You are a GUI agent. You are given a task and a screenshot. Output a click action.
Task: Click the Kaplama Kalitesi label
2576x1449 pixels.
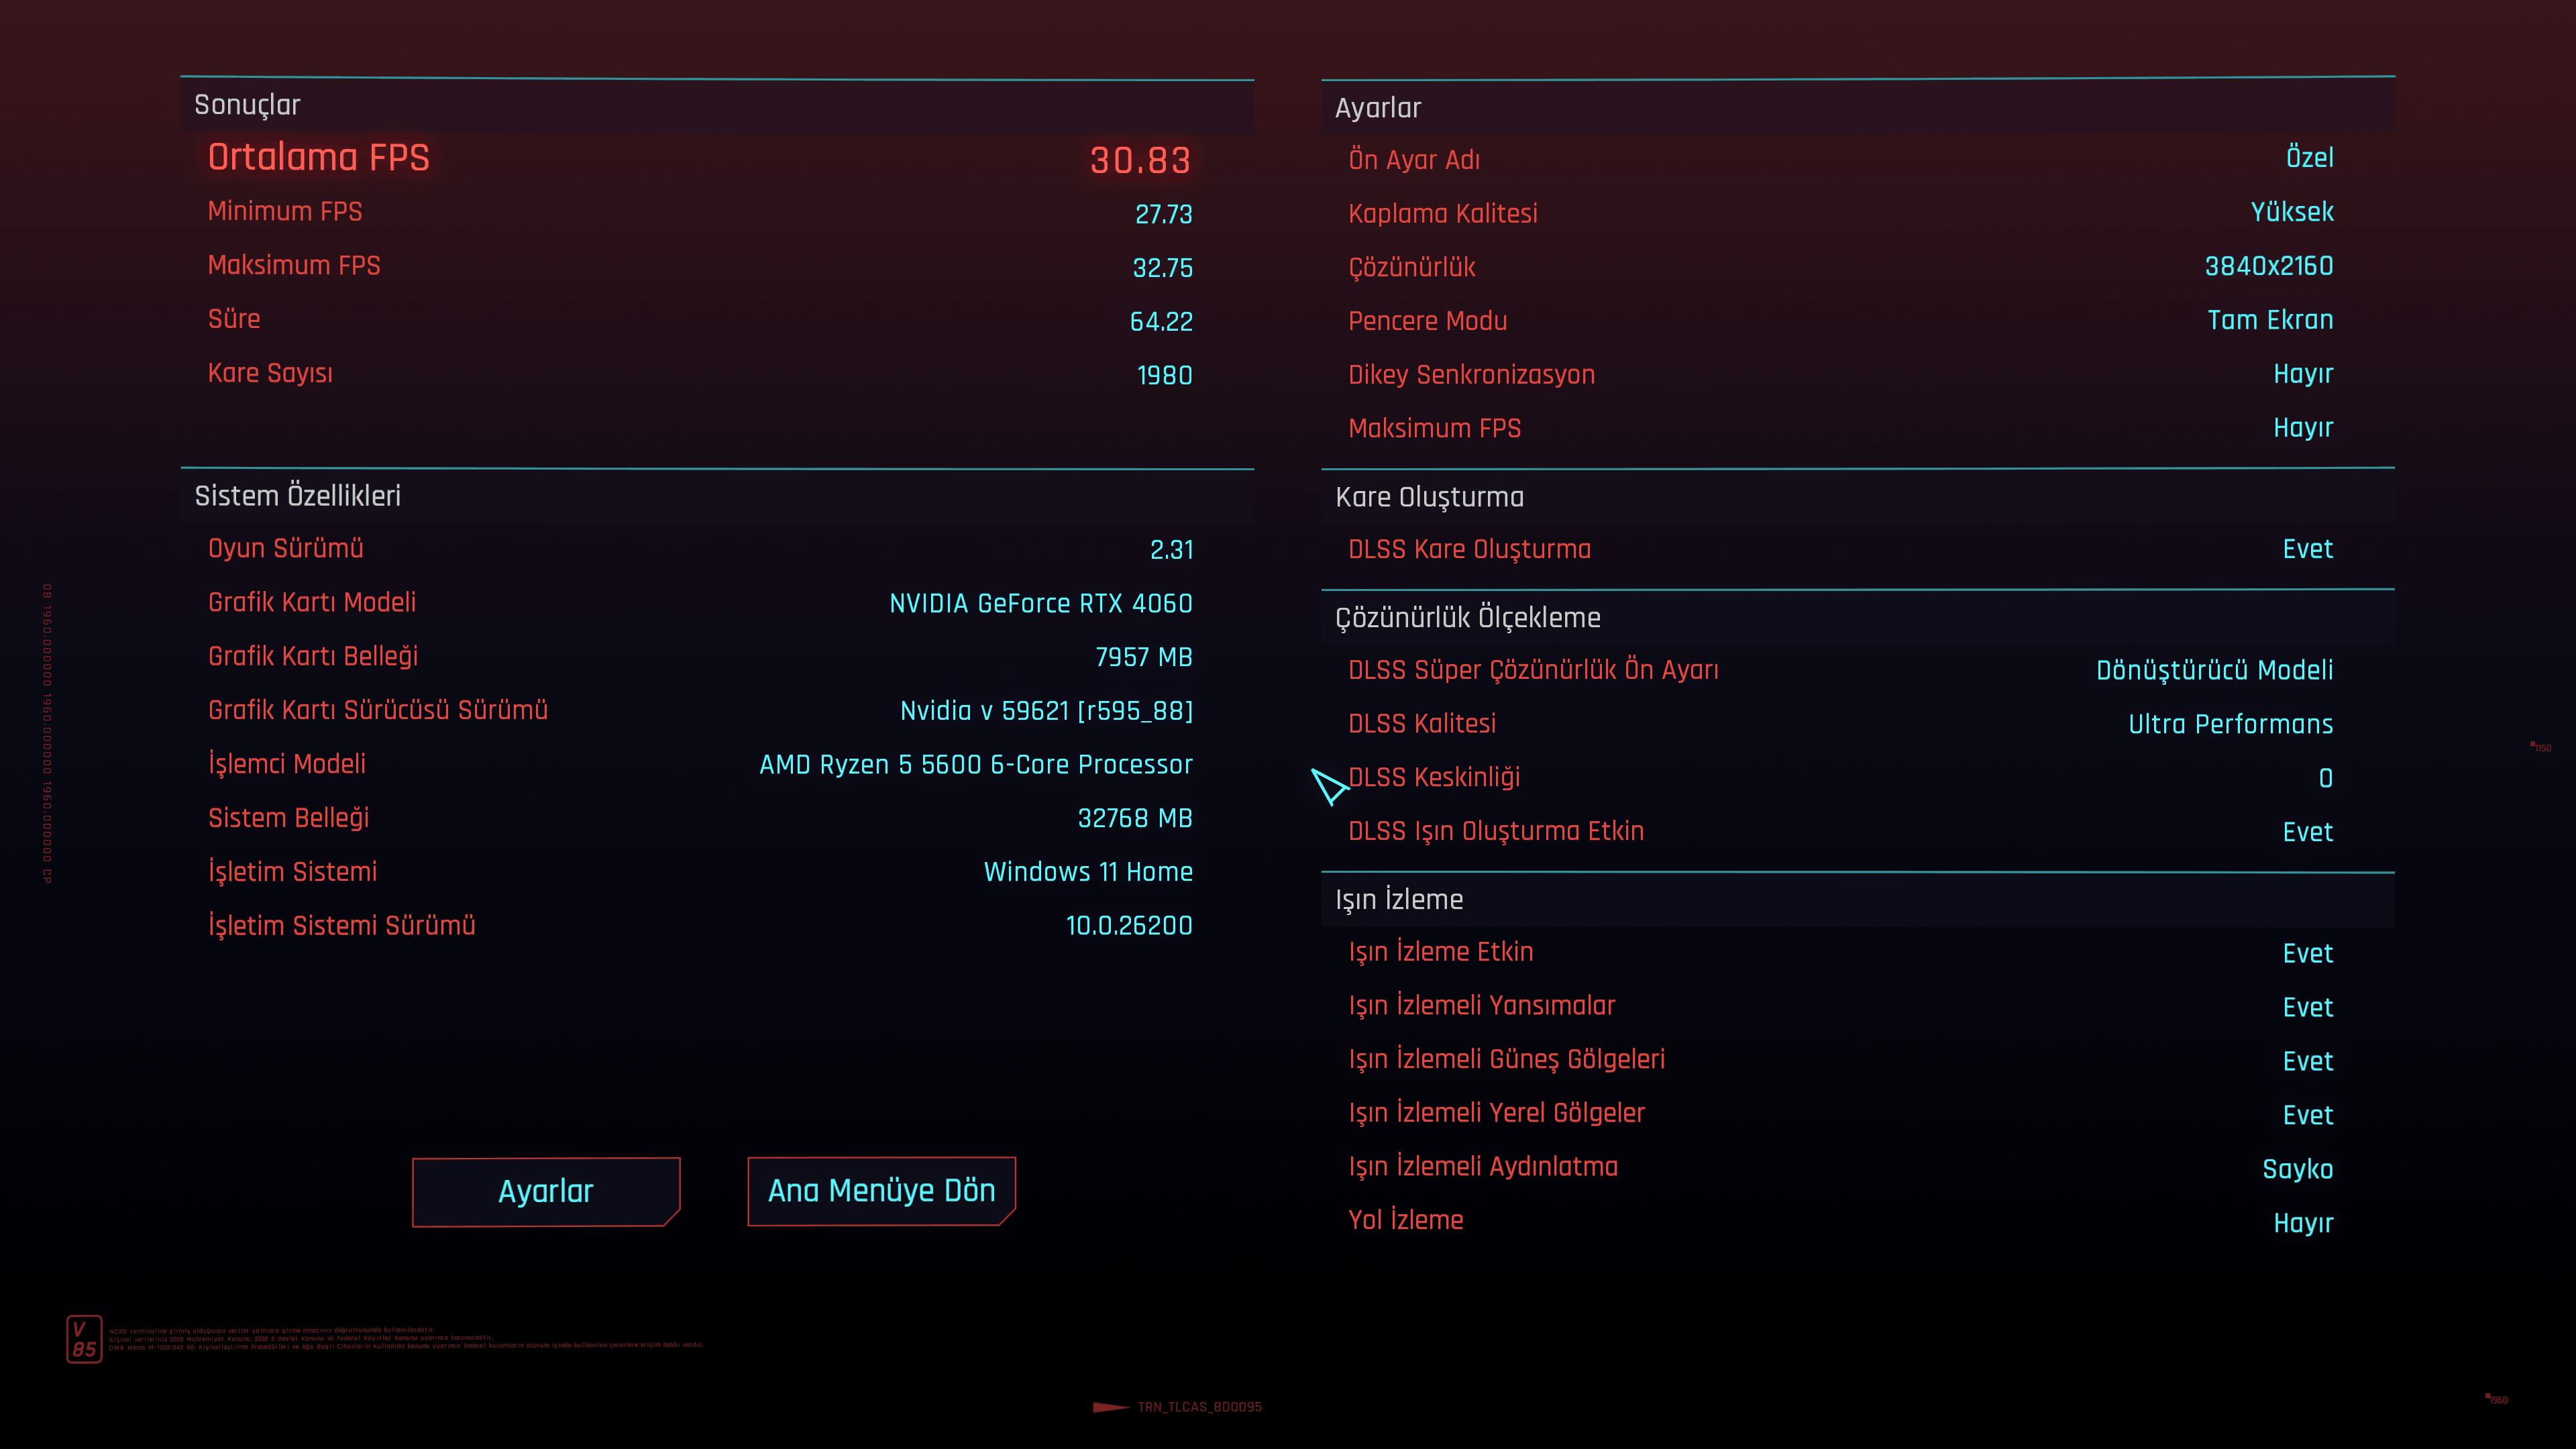(1442, 213)
